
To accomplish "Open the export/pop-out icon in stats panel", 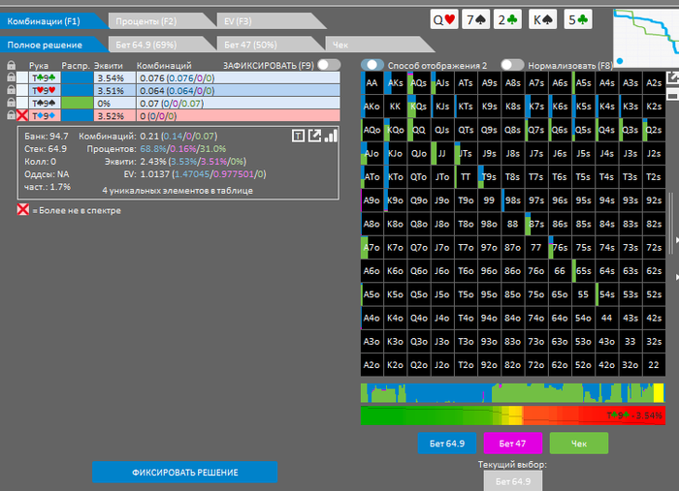I will pos(314,137).
